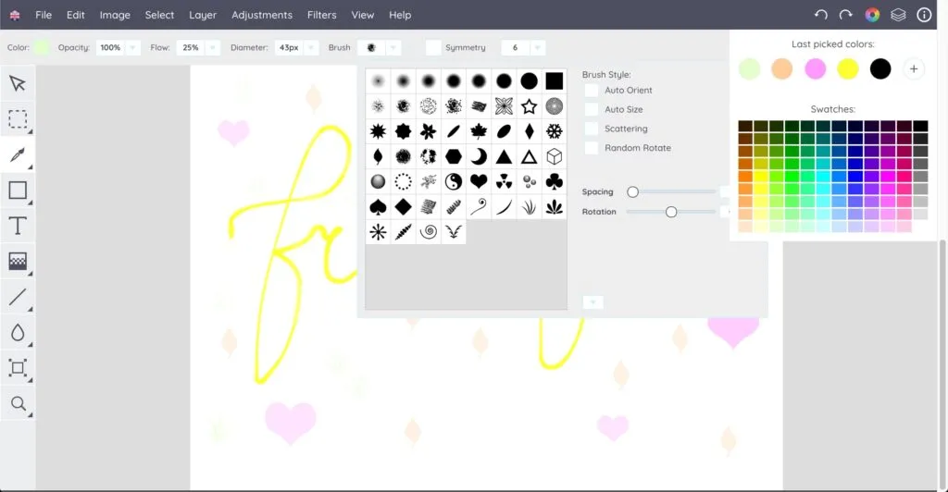Pick the heart-shaped brush preset
This screenshot has height=492, width=948.
pyautogui.click(x=479, y=181)
